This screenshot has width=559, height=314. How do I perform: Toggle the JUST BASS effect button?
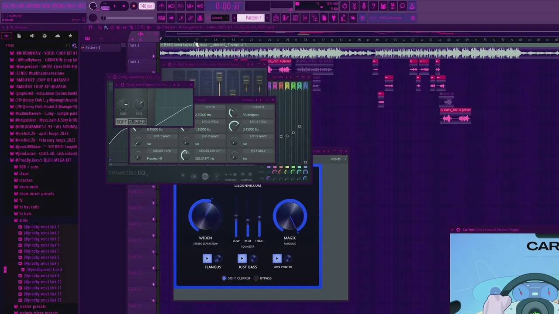click(242, 258)
